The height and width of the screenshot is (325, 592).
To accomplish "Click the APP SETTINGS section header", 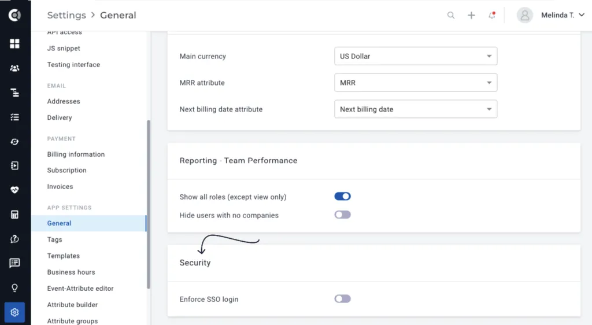I will (69, 208).
